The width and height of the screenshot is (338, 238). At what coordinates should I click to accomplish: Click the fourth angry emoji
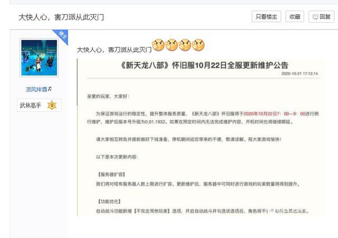pos(198,45)
